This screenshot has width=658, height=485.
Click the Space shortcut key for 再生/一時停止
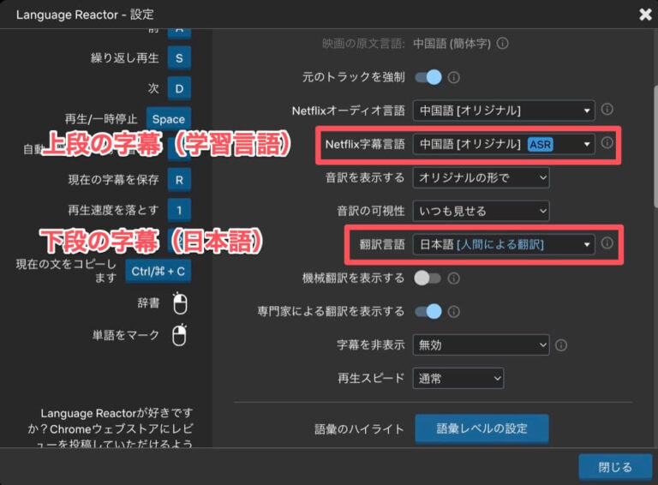click(x=168, y=119)
